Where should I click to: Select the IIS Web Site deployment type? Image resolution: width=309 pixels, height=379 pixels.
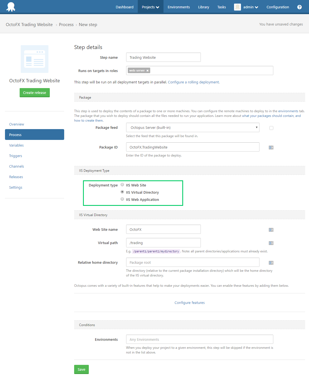point(122,185)
